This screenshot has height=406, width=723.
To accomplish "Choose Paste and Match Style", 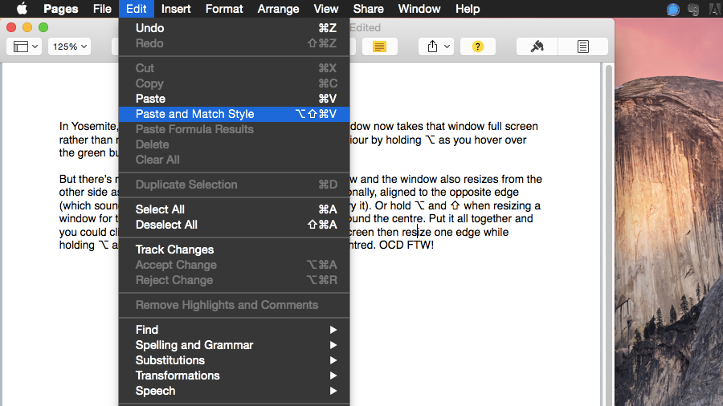I will pos(235,114).
